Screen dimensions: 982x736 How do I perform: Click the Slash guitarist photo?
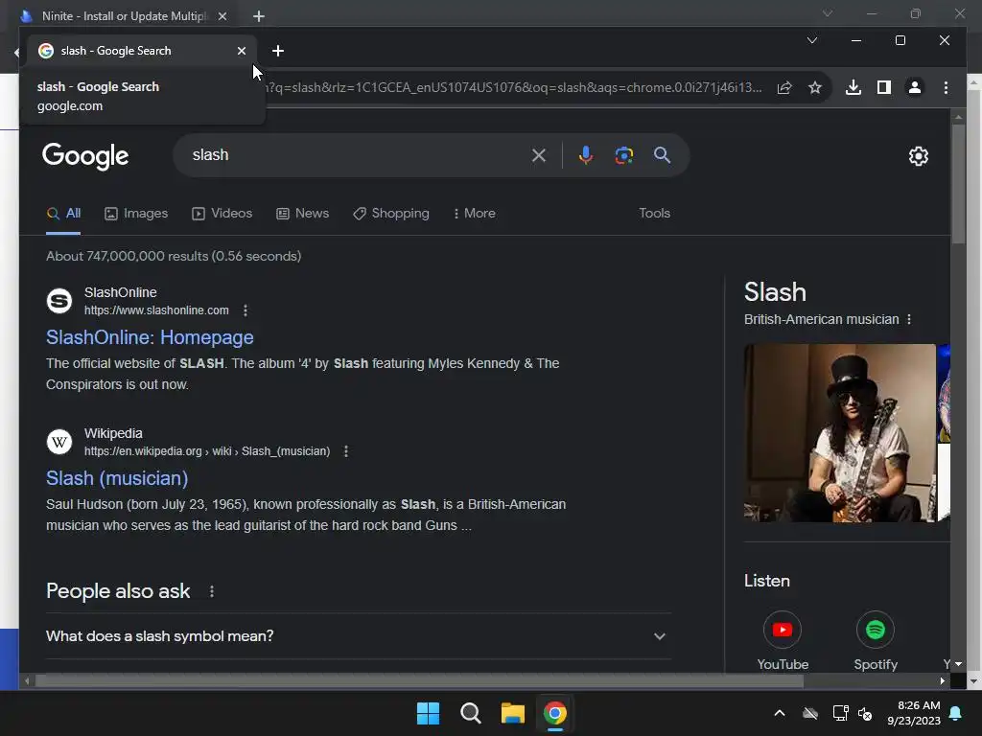tap(840, 433)
